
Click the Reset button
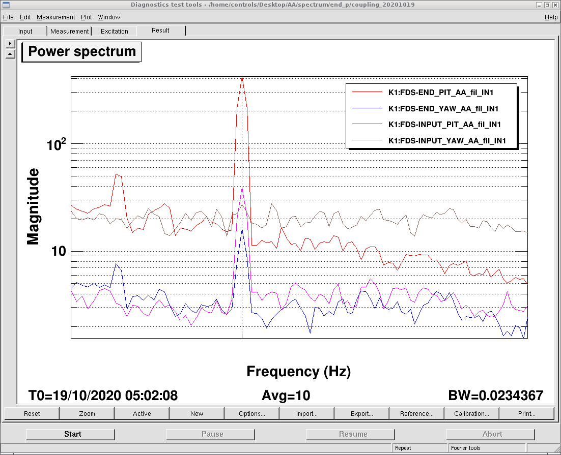tap(32, 413)
